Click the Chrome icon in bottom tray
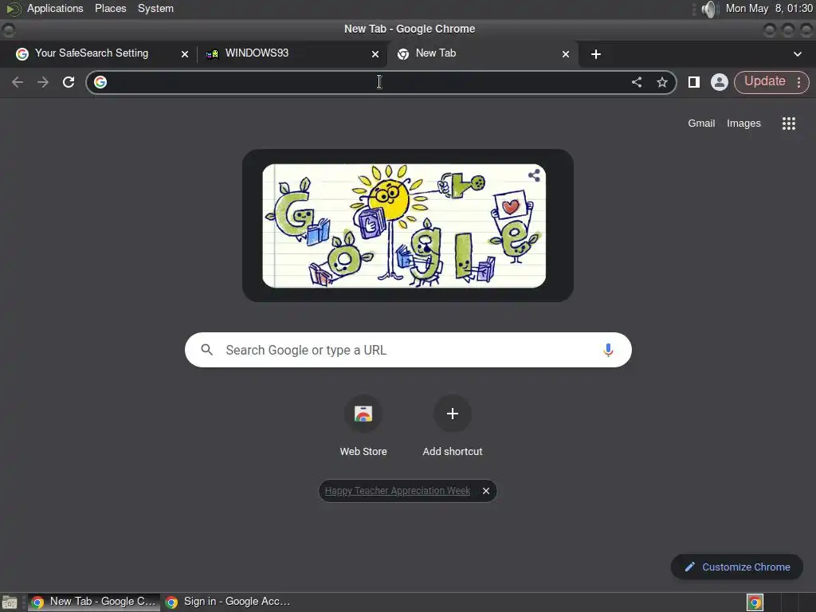The height and width of the screenshot is (612, 816). tap(755, 602)
